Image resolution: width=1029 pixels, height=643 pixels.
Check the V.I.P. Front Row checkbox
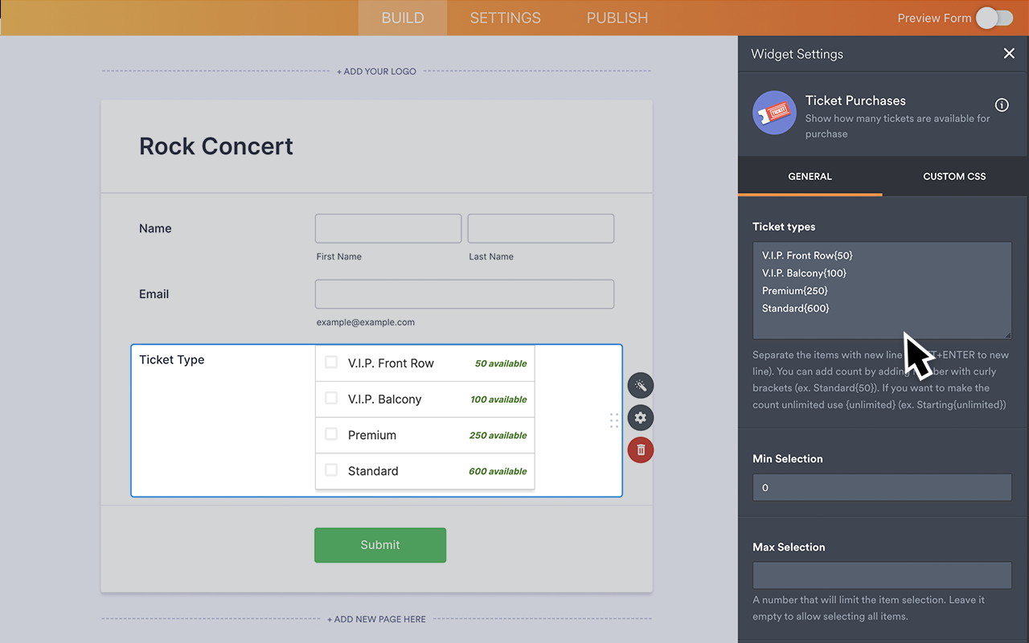(331, 362)
